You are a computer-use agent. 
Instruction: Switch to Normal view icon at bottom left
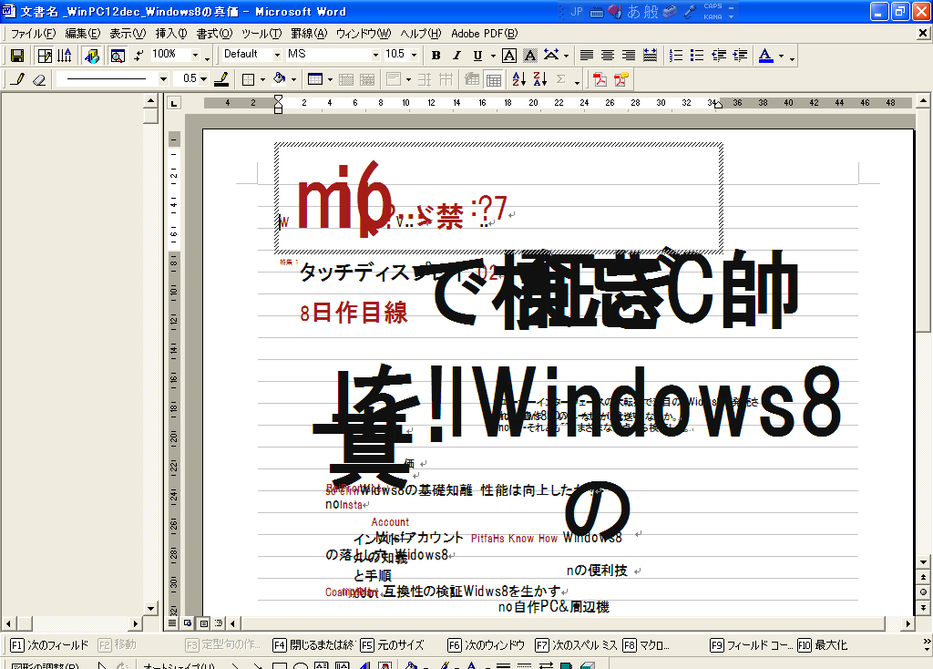tap(172, 623)
